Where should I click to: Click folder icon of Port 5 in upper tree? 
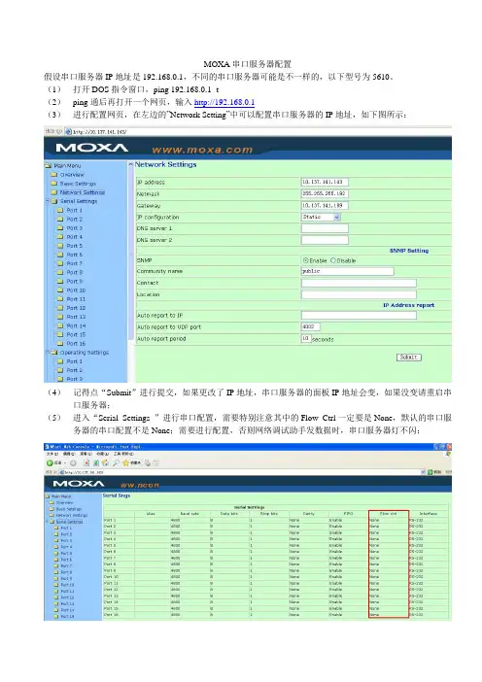pyautogui.click(x=60, y=246)
